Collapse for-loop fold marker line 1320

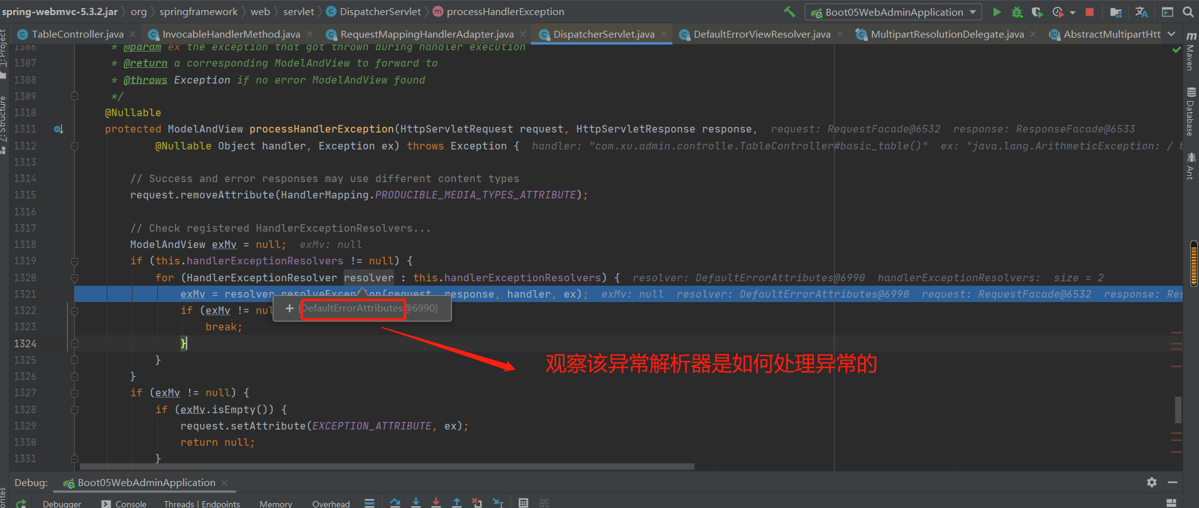(x=75, y=278)
